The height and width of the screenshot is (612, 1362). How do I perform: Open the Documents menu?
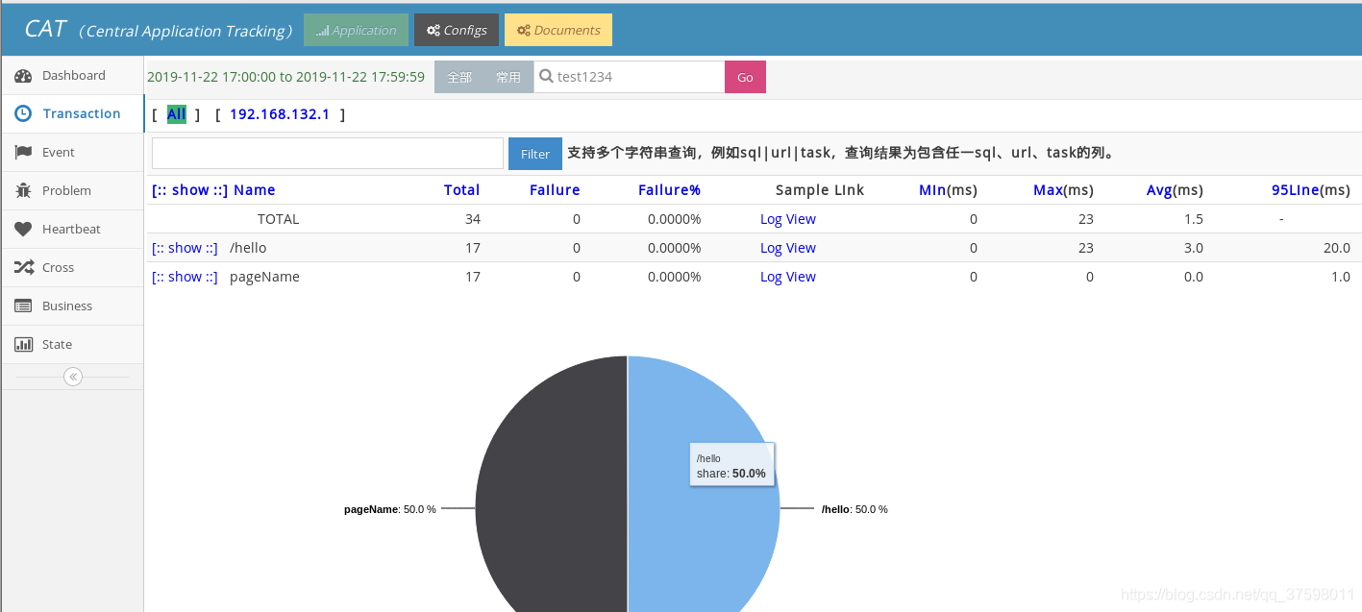pos(557,29)
